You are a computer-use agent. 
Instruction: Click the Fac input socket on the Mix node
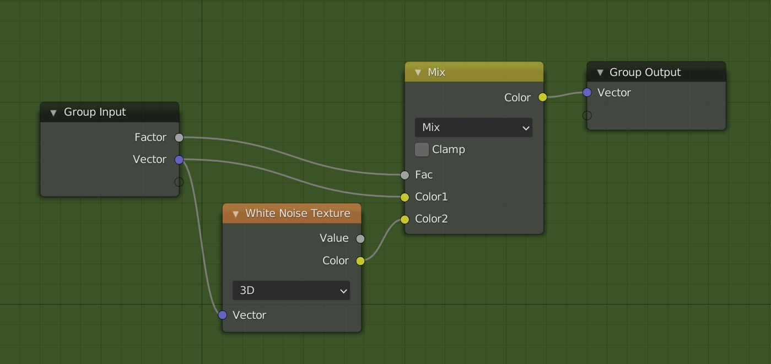[x=404, y=175]
